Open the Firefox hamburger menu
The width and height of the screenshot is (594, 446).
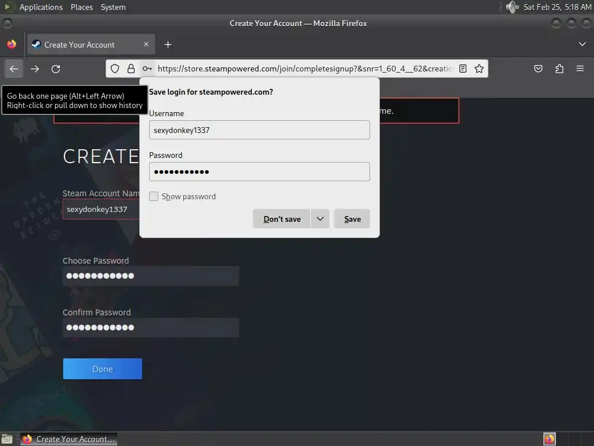tap(580, 69)
